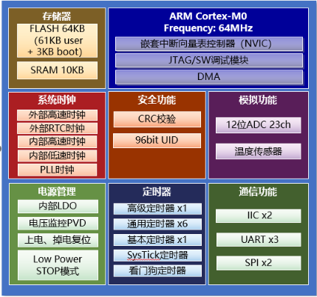
Task: Select the 基本定时器 x1 block
Action: click(x=157, y=240)
